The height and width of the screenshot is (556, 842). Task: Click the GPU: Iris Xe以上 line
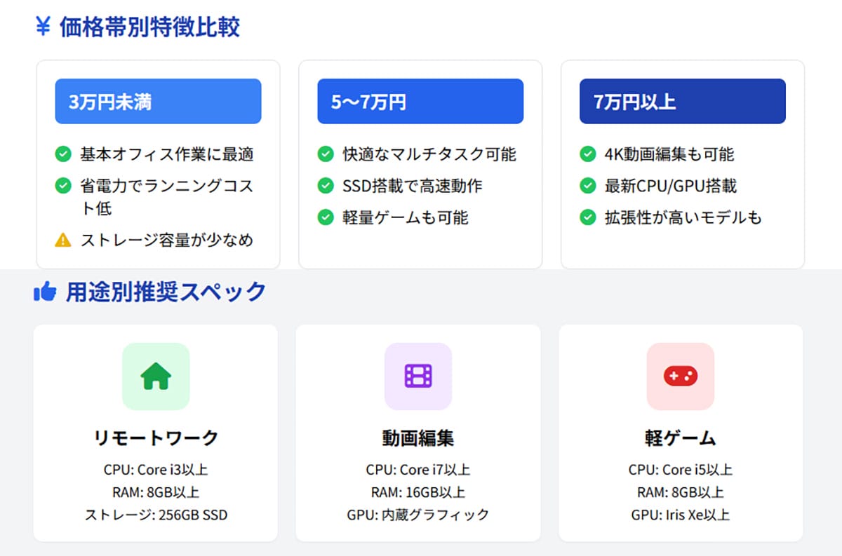coord(681,515)
